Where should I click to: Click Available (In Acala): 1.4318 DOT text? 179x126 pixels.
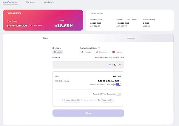109,58
